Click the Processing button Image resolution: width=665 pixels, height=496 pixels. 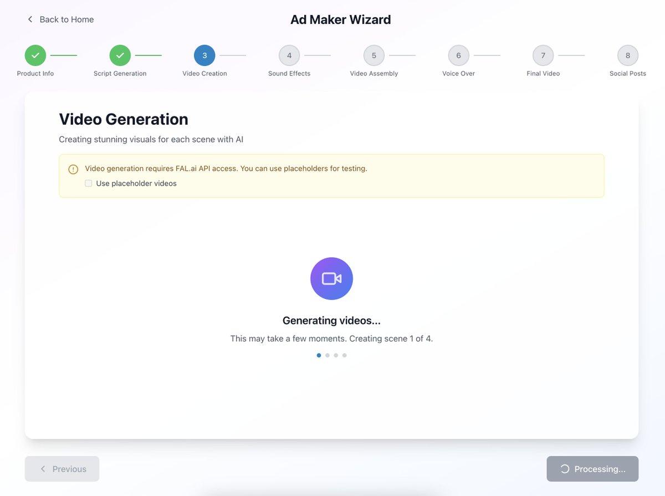(x=592, y=469)
